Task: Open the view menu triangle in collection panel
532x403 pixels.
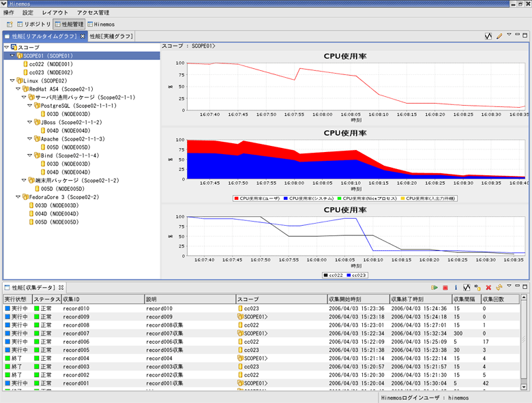Action: [509, 287]
